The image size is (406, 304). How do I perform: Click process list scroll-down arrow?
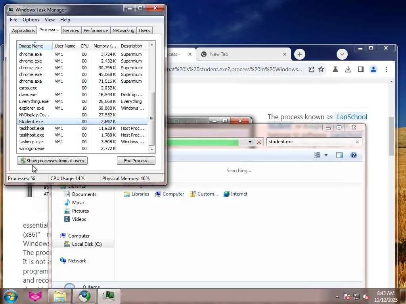coord(152,149)
